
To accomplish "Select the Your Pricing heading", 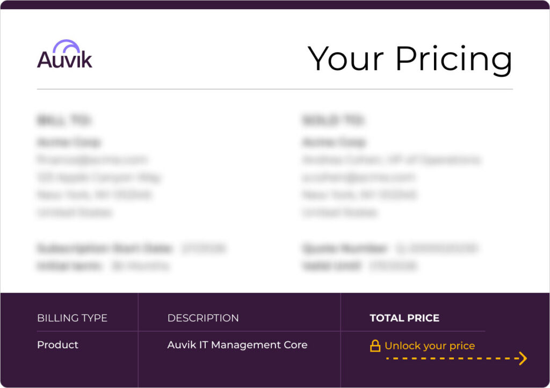I will coord(410,58).
